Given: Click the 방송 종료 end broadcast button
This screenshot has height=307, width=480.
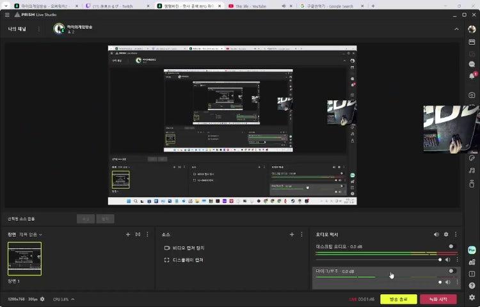Looking at the screenshot, I should [x=398, y=299].
